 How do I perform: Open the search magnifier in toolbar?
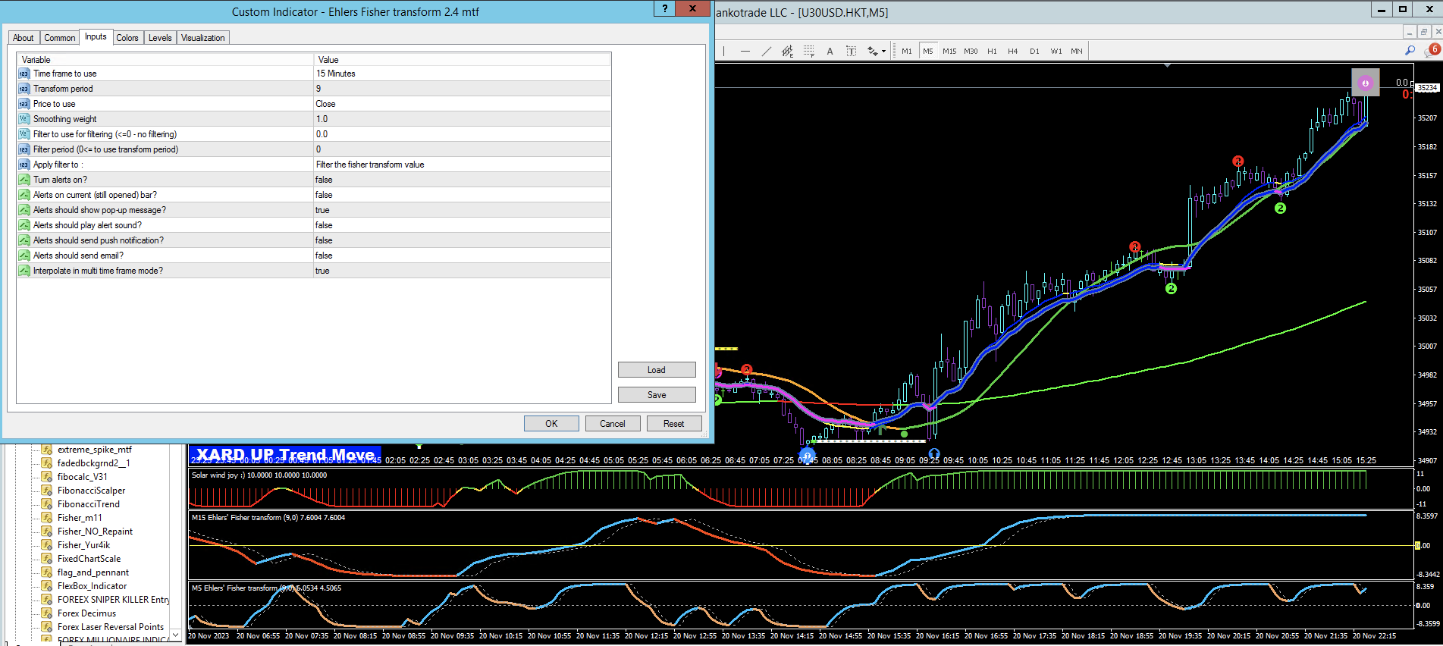(1410, 50)
